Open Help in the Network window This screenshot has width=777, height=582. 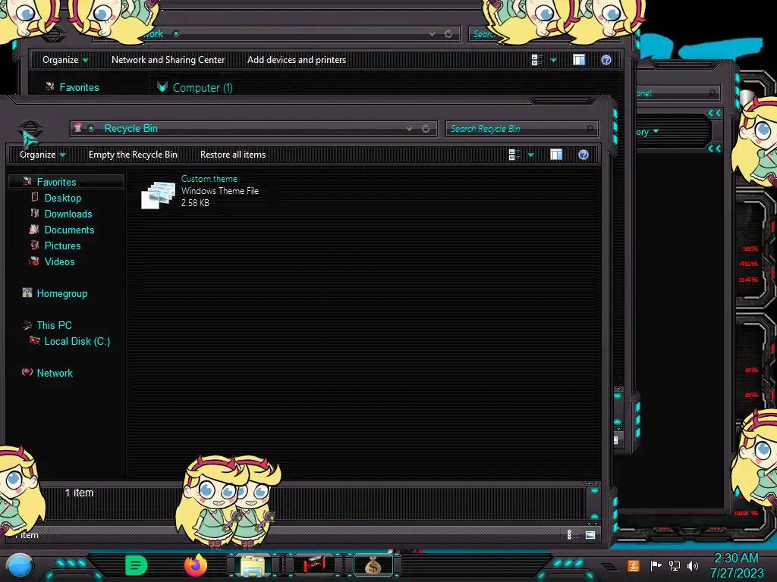click(606, 60)
